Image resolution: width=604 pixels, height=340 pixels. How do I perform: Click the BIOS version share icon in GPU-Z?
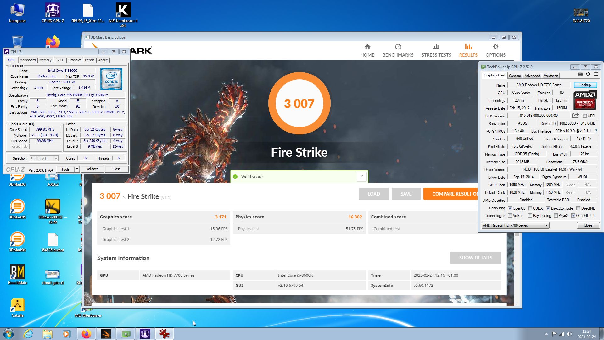click(x=575, y=116)
